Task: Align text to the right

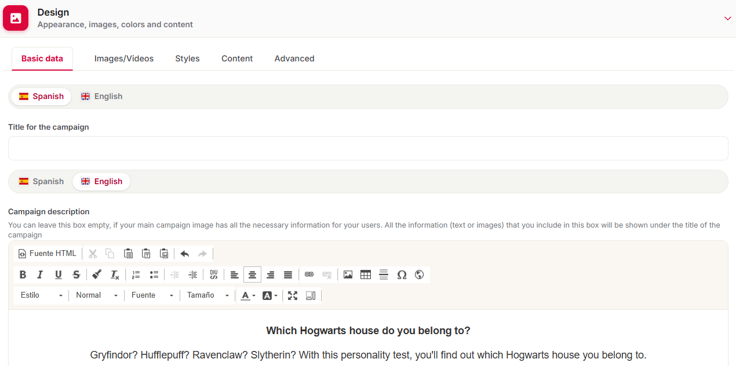Action: (x=270, y=274)
